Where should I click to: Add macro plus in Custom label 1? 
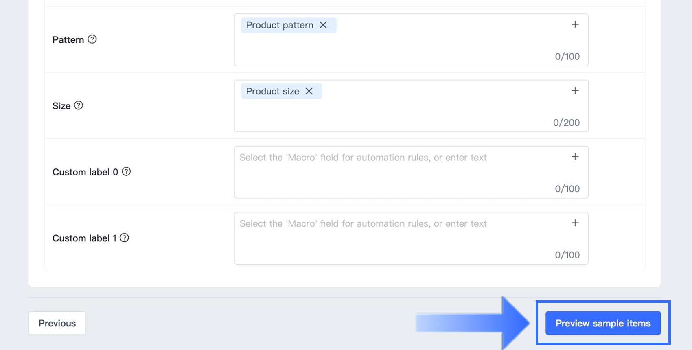[x=575, y=223]
